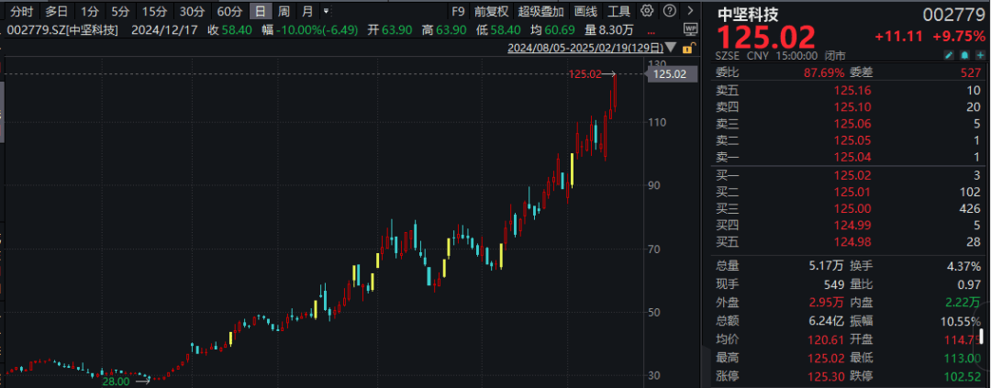
Task: Open chart settings gear icon
Action: pos(647,11)
